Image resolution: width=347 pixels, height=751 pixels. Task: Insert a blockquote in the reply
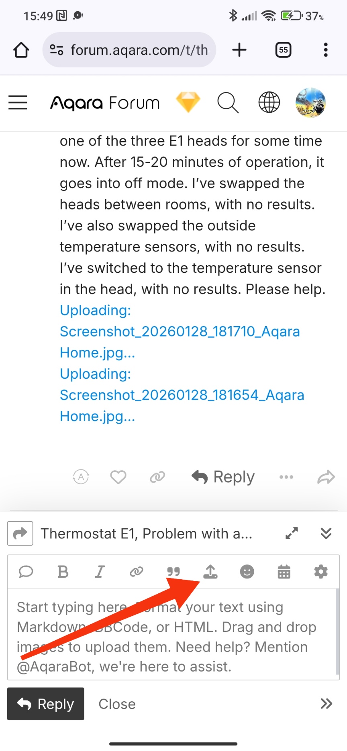pyautogui.click(x=173, y=572)
